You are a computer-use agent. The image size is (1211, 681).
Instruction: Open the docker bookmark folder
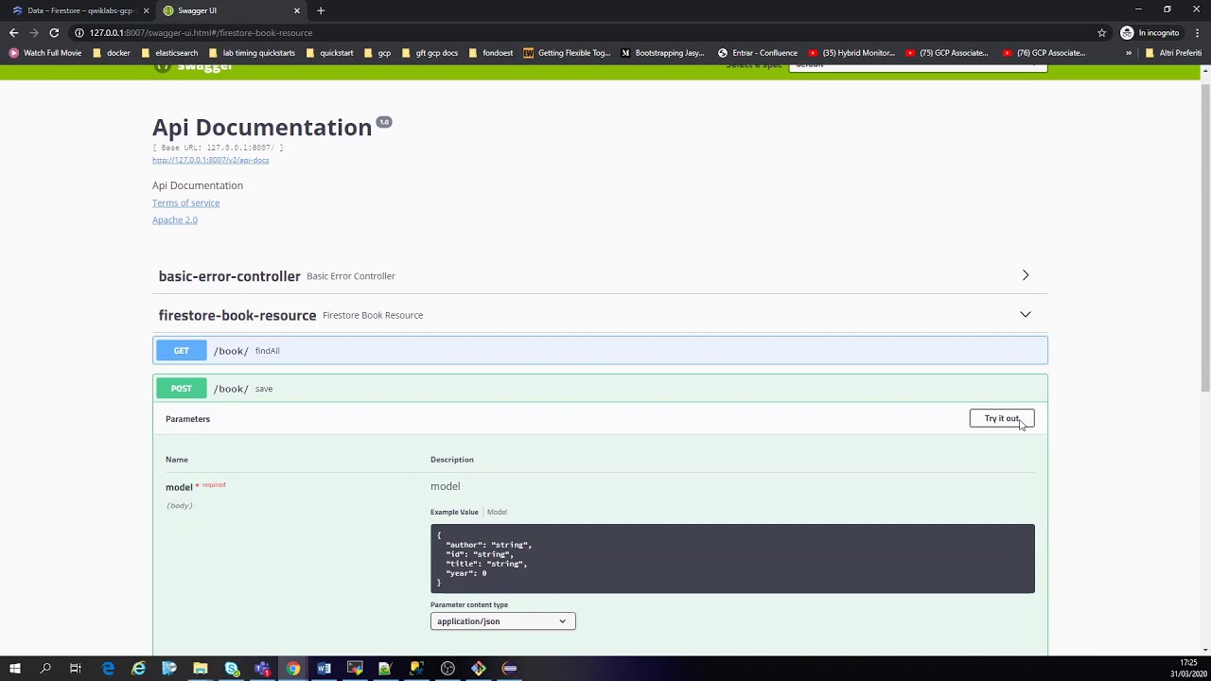pos(112,53)
